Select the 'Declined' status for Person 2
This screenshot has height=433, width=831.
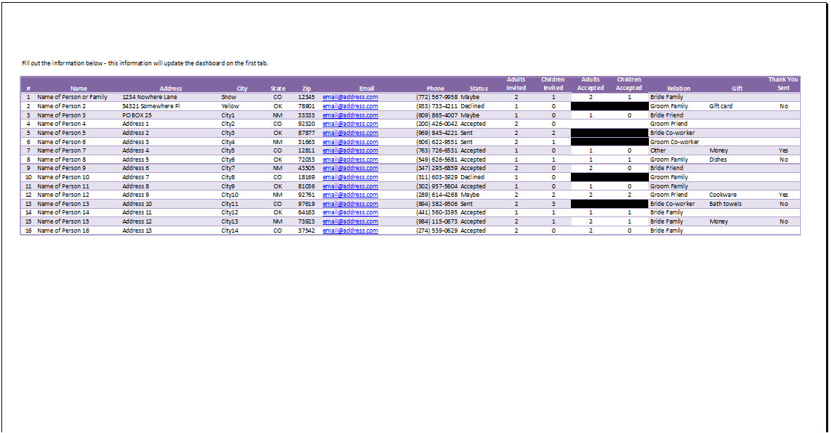tap(472, 106)
